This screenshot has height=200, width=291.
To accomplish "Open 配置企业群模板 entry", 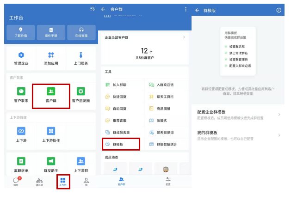I will click(238, 115).
